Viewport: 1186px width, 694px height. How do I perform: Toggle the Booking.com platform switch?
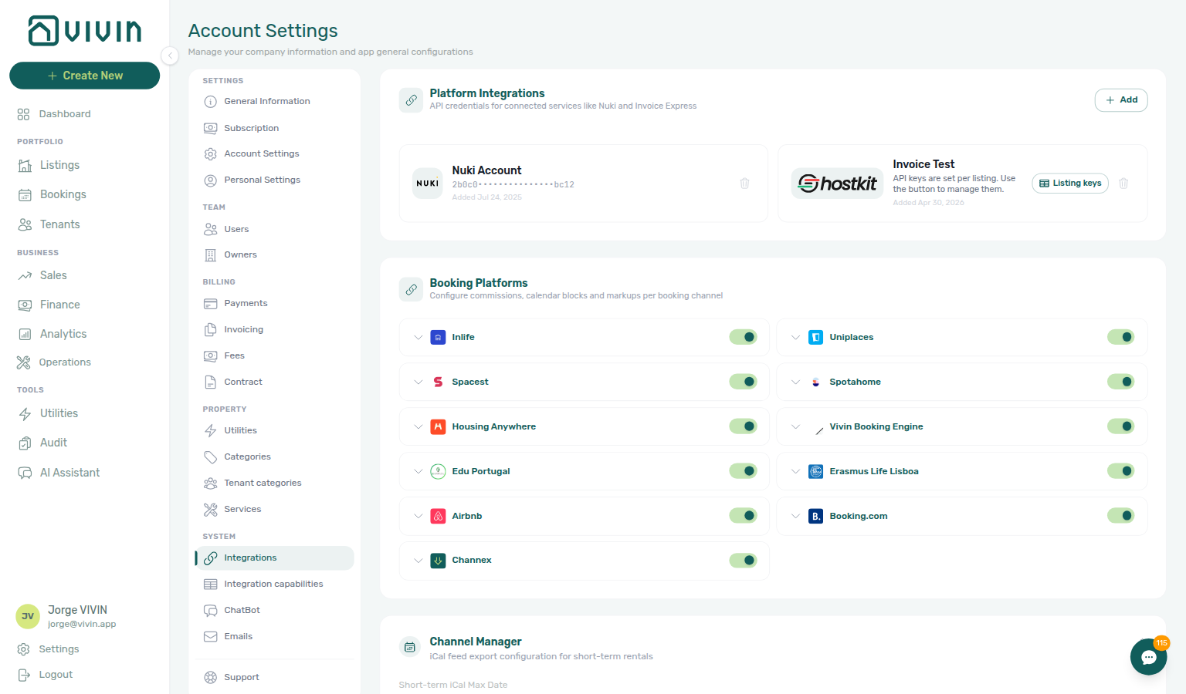tap(1120, 516)
